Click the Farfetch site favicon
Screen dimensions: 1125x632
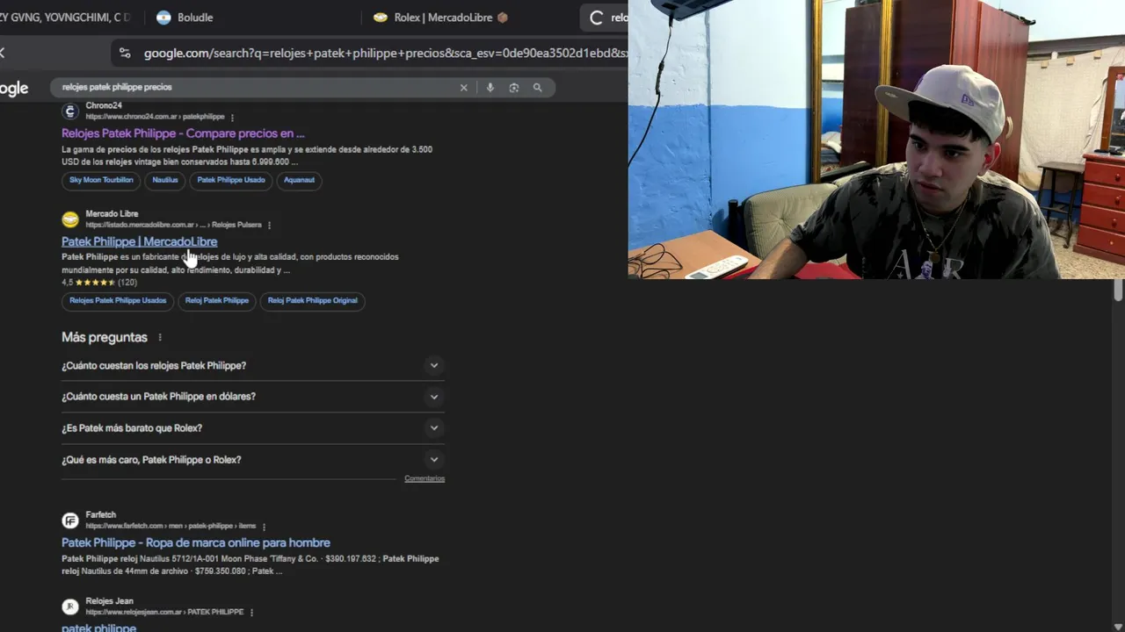[70, 521]
